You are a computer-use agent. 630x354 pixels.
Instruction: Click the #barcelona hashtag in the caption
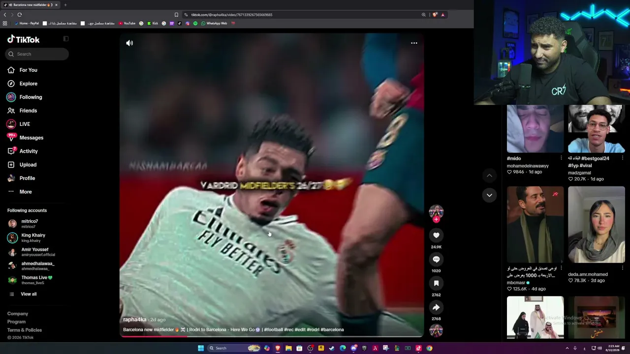click(332, 330)
